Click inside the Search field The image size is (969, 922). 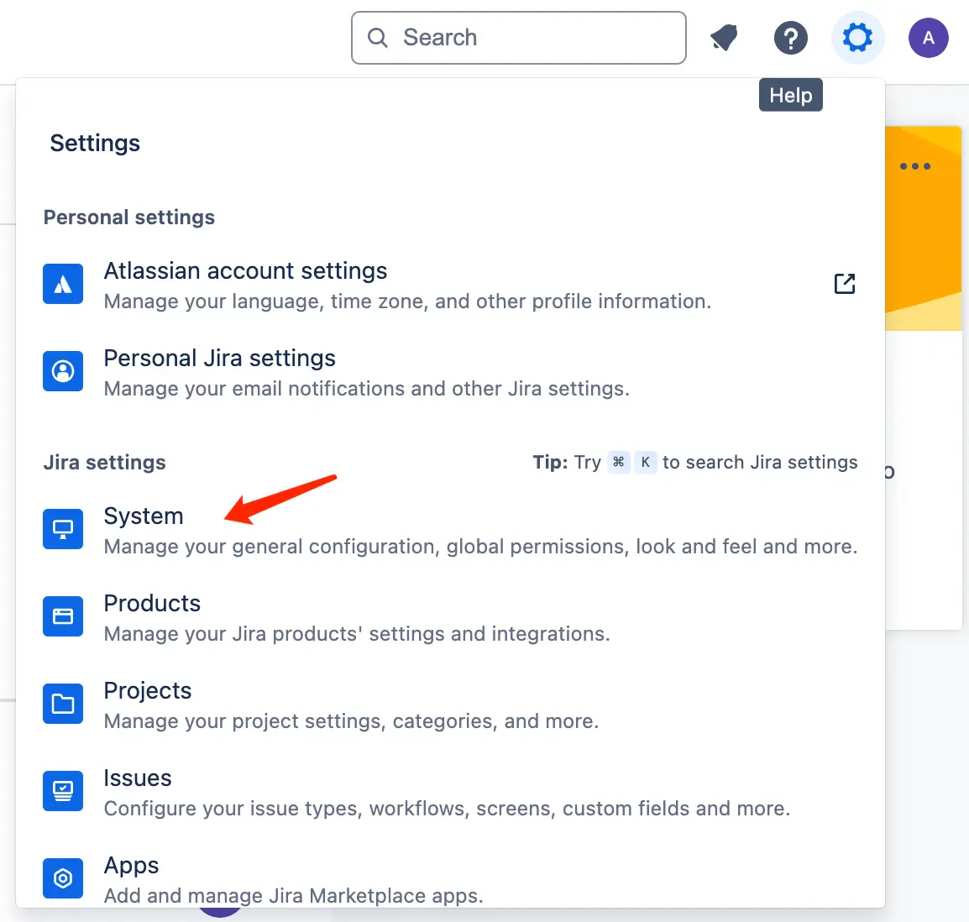click(x=518, y=37)
